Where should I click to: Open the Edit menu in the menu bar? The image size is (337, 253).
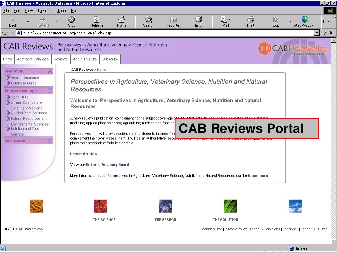coord(17,11)
